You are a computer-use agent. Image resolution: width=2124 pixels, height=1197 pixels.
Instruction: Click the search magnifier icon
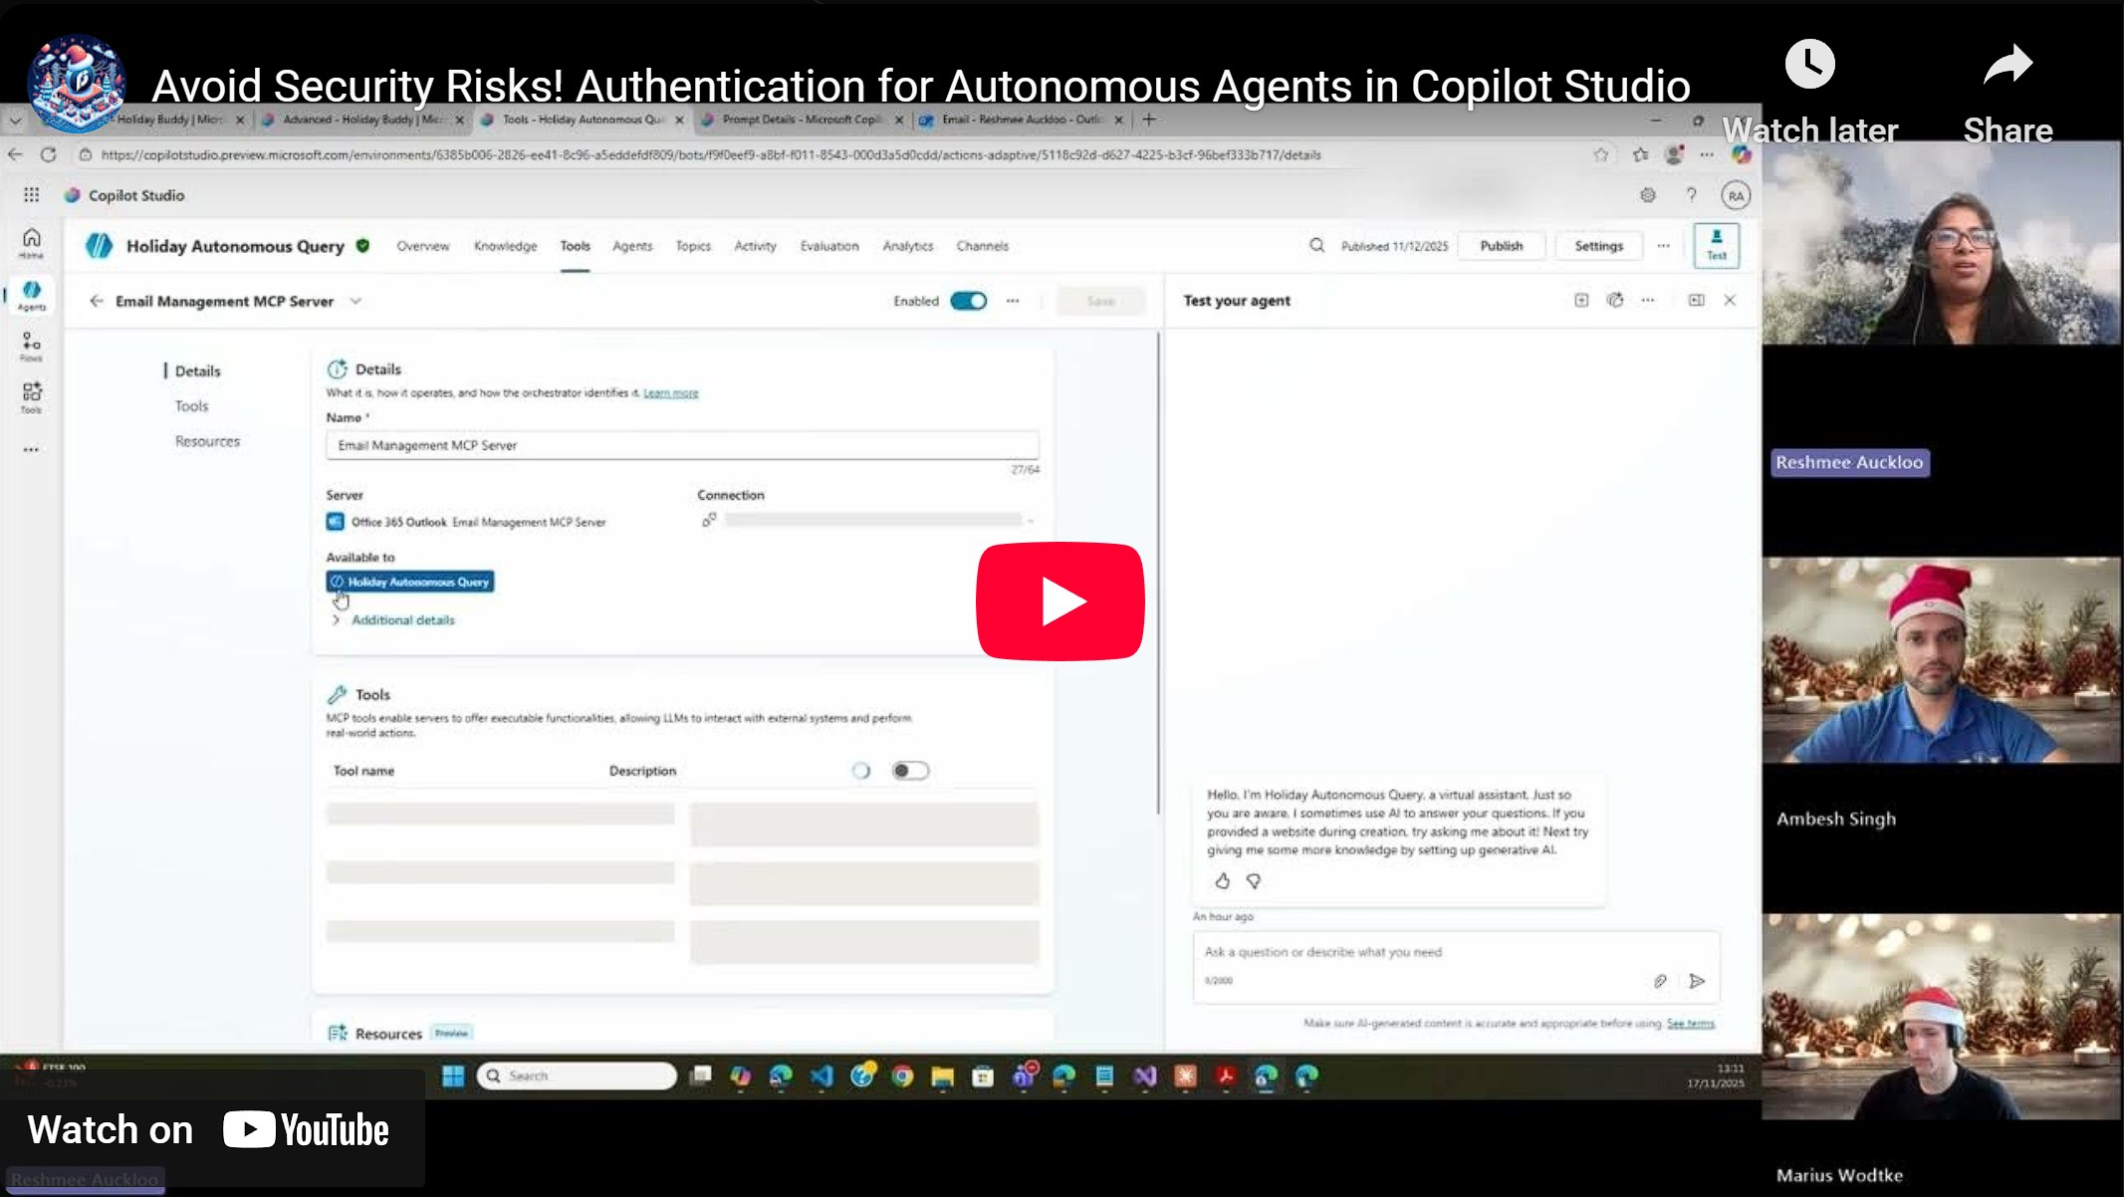click(x=1316, y=246)
